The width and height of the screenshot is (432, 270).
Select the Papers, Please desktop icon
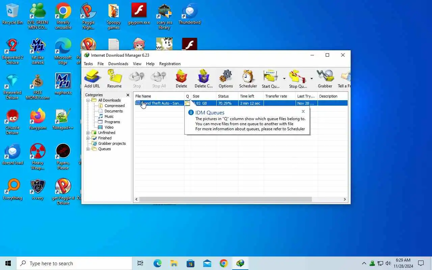point(63,157)
